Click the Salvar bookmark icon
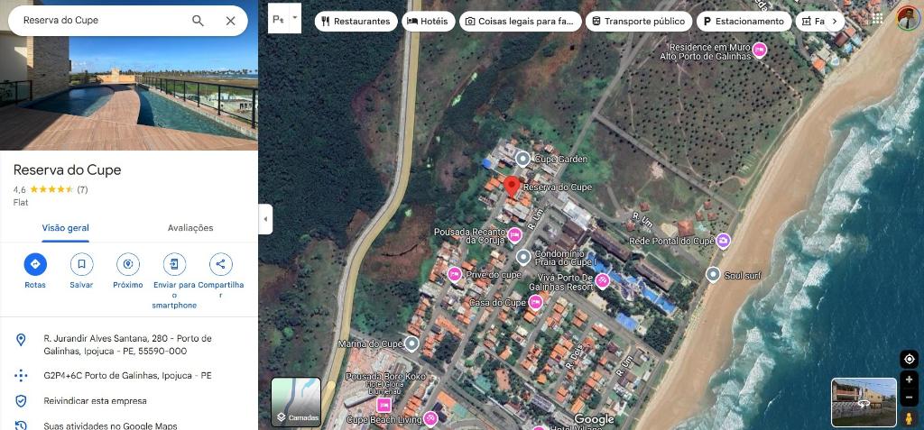The height and width of the screenshot is (430, 924). (x=81, y=264)
